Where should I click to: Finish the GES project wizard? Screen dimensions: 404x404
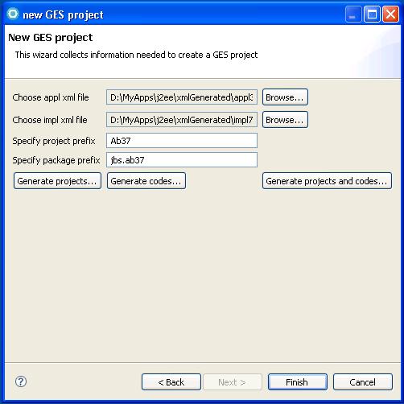click(298, 382)
